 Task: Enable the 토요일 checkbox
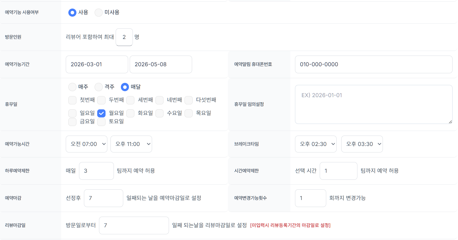click(x=101, y=122)
